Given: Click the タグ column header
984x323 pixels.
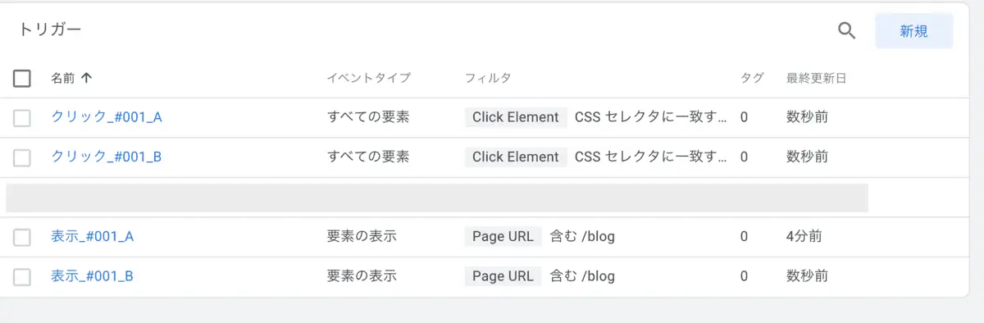Looking at the screenshot, I should pyautogui.click(x=752, y=79).
